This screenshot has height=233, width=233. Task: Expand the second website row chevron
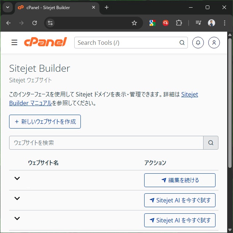[17, 198]
